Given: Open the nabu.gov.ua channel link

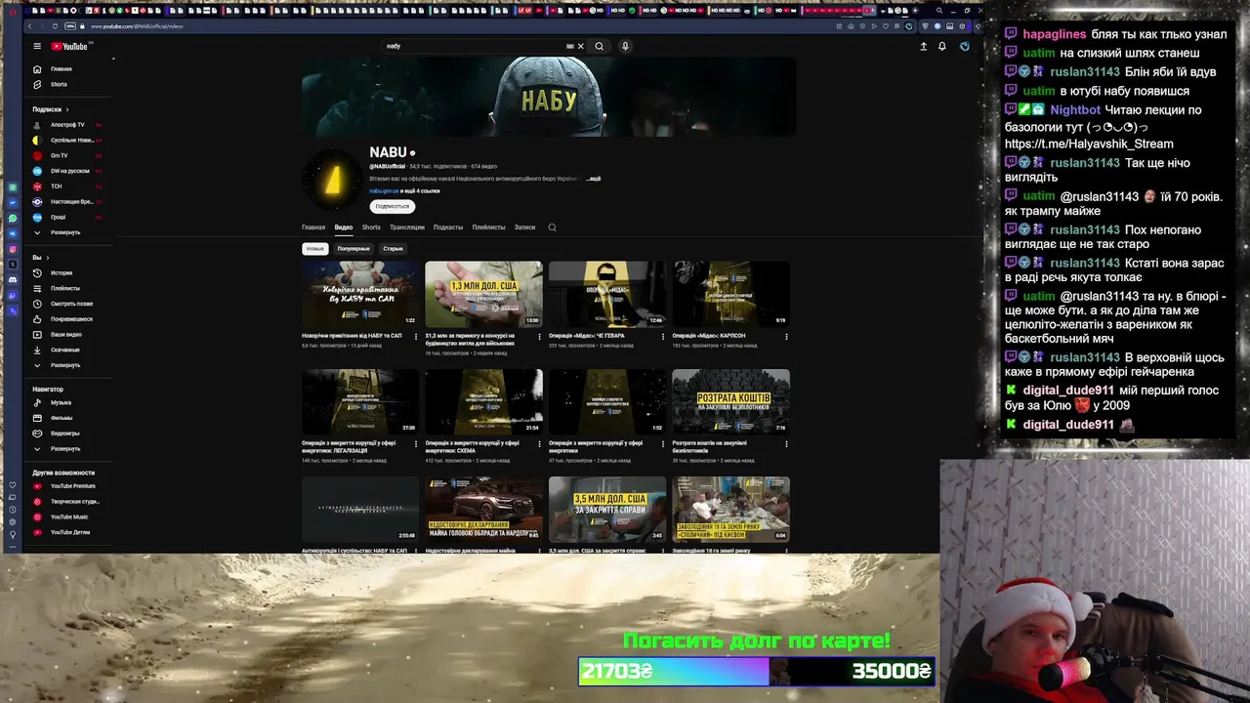Looking at the screenshot, I should point(384,191).
